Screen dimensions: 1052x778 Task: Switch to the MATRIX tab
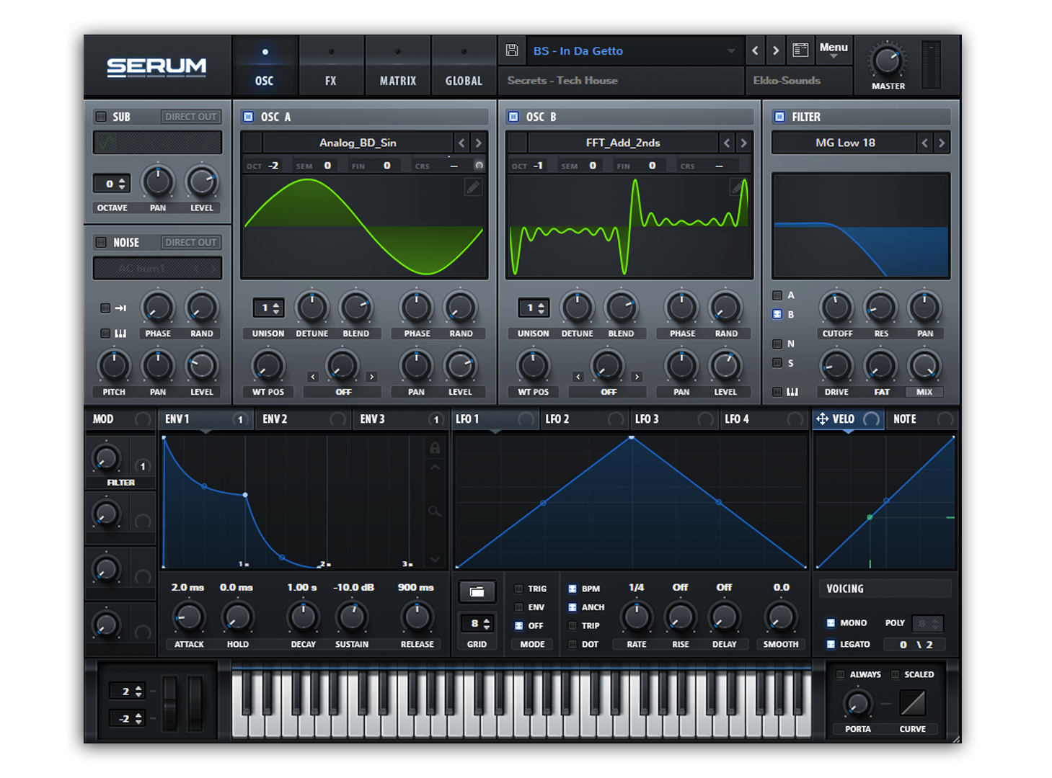398,66
